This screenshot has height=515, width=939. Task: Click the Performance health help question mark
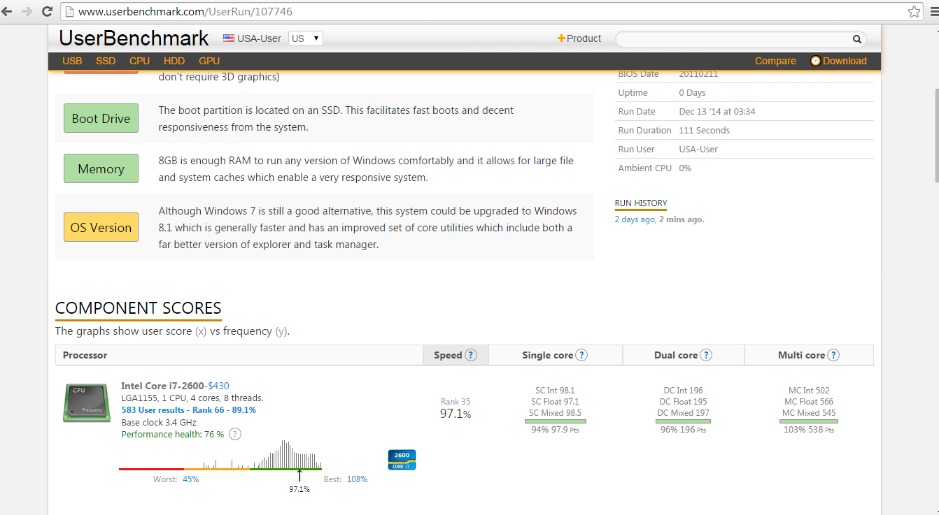click(235, 434)
